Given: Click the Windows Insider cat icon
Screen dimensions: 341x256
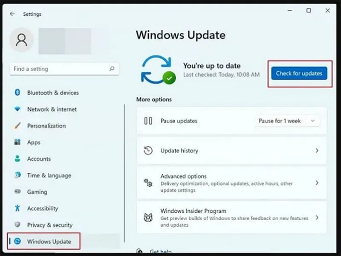Looking at the screenshot, I should 148,218.
